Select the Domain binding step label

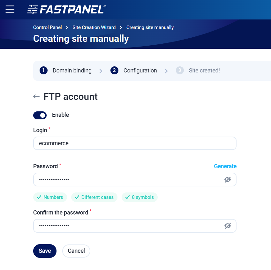[72, 71]
